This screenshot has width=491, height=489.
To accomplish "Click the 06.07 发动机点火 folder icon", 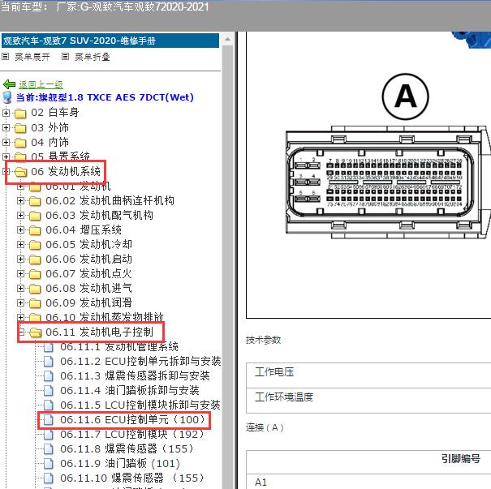I will (35, 274).
